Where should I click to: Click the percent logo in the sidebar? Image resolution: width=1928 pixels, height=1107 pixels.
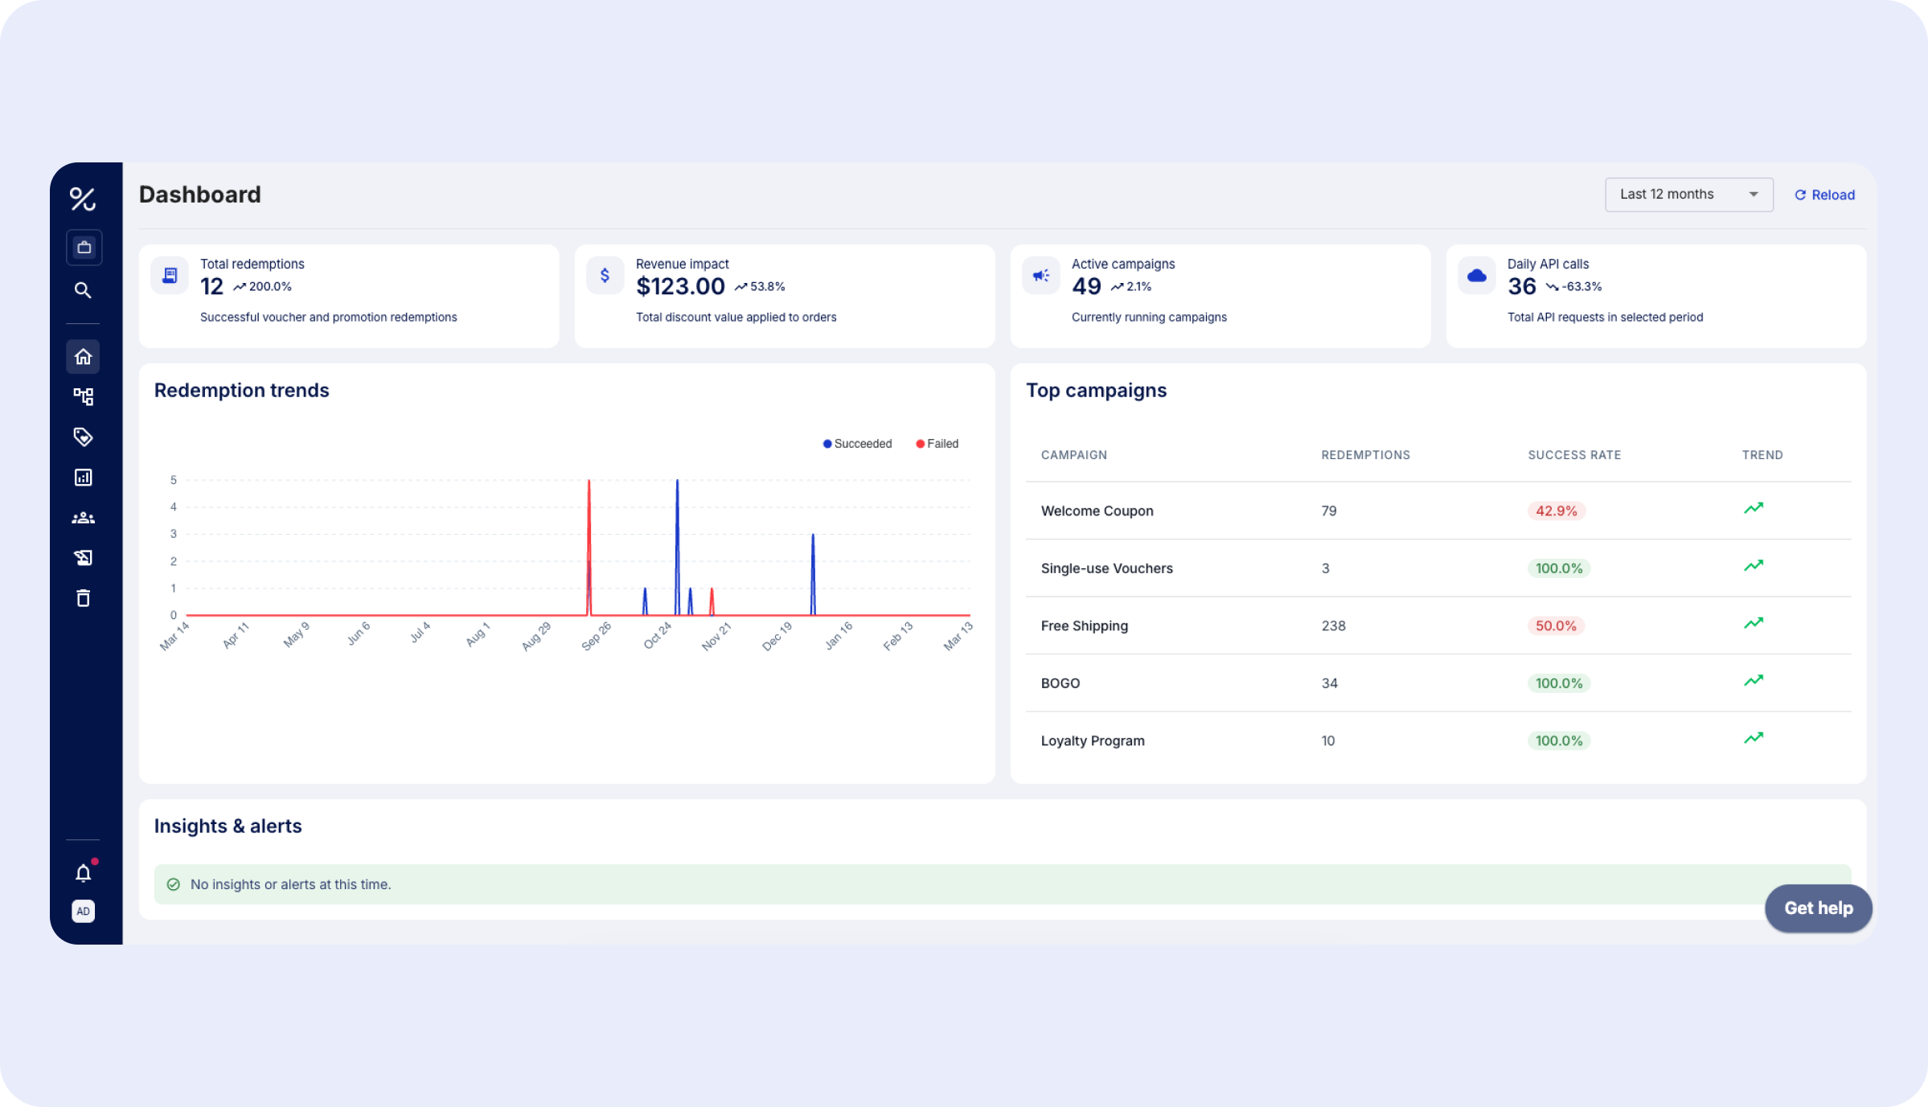pyautogui.click(x=83, y=199)
